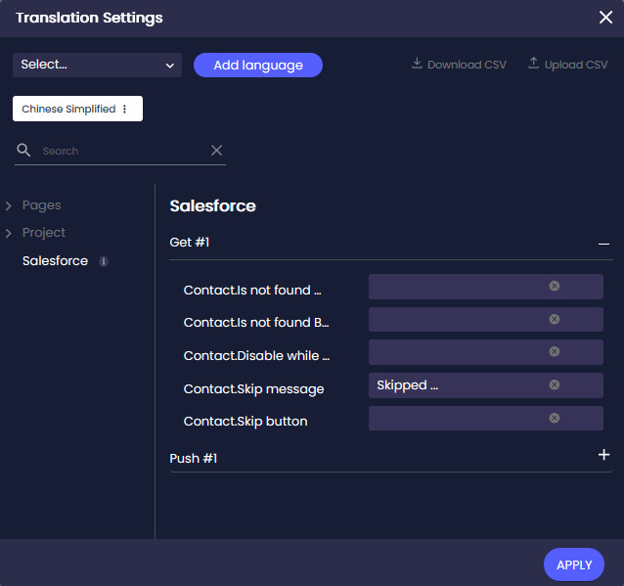Click the Upload CSV link
The width and height of the screenshot is (624, 586).
coord(568,65)
